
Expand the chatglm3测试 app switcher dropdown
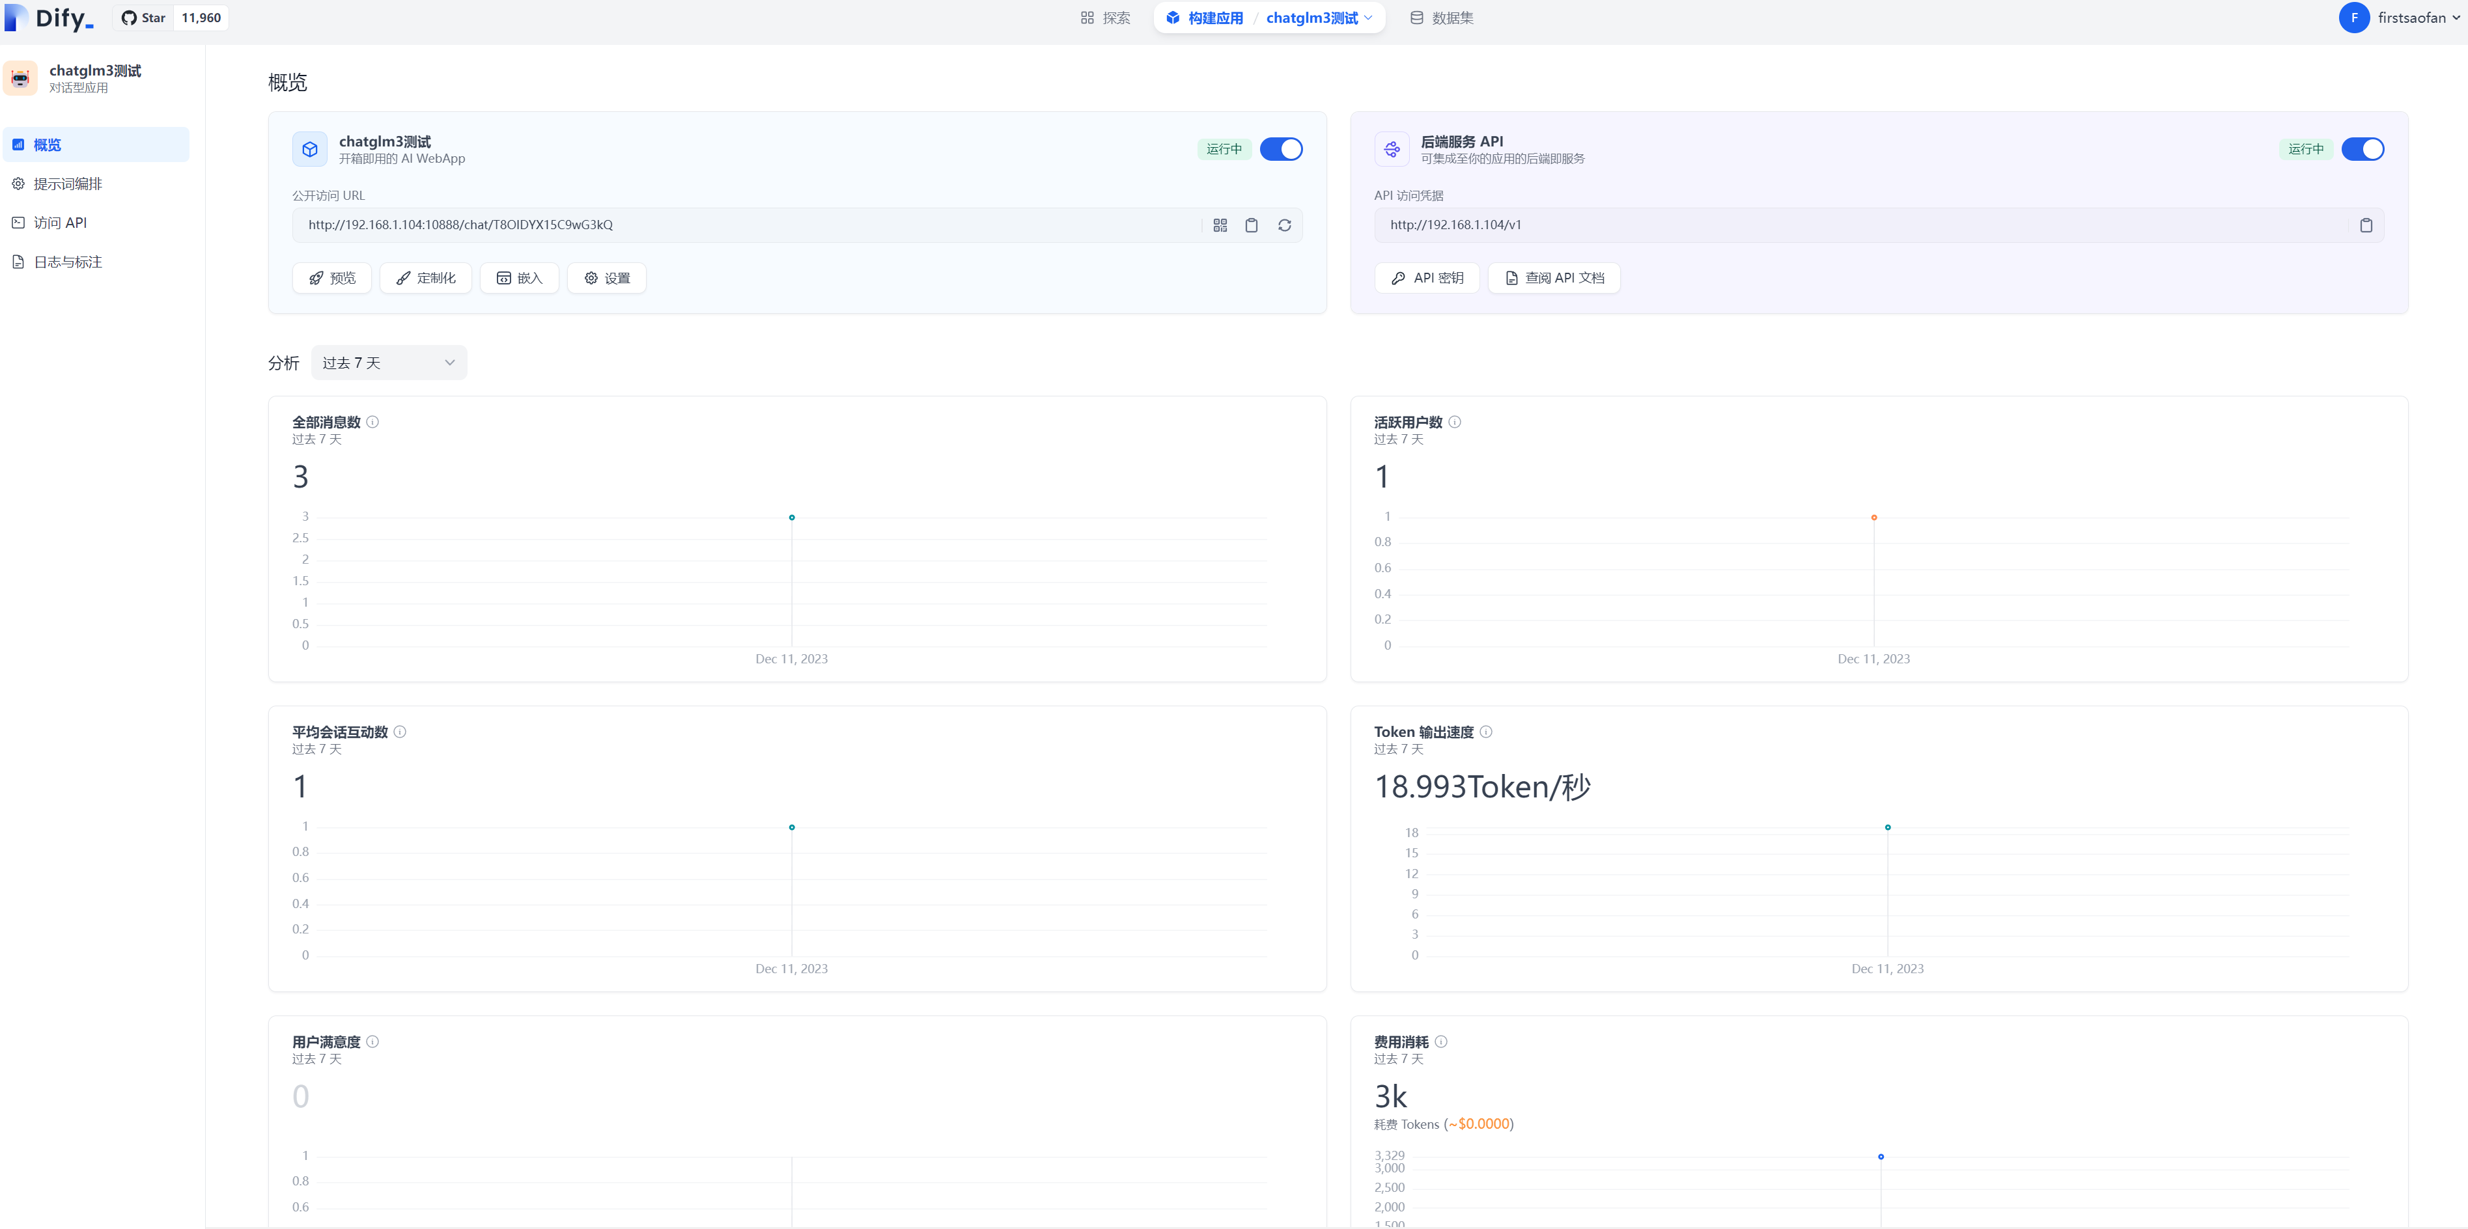pyautogui.click(x=1319, y=18)
